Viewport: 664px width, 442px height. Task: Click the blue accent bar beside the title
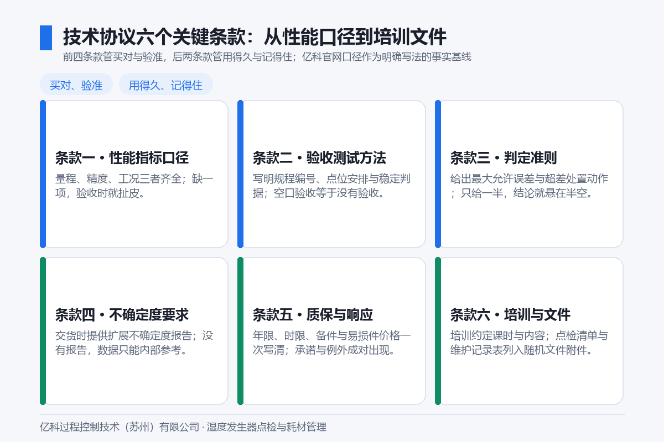click(46, 38)
